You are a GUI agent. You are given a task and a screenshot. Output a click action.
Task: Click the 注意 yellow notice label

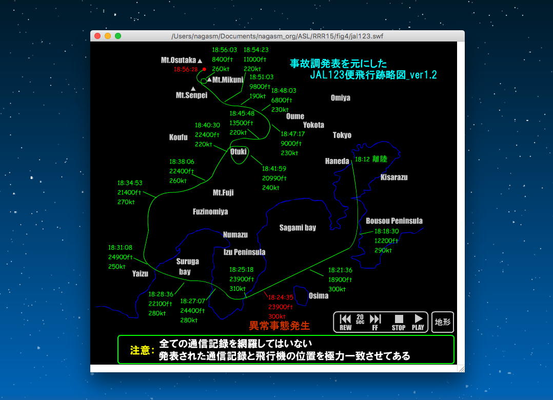[x=143, y=350]
